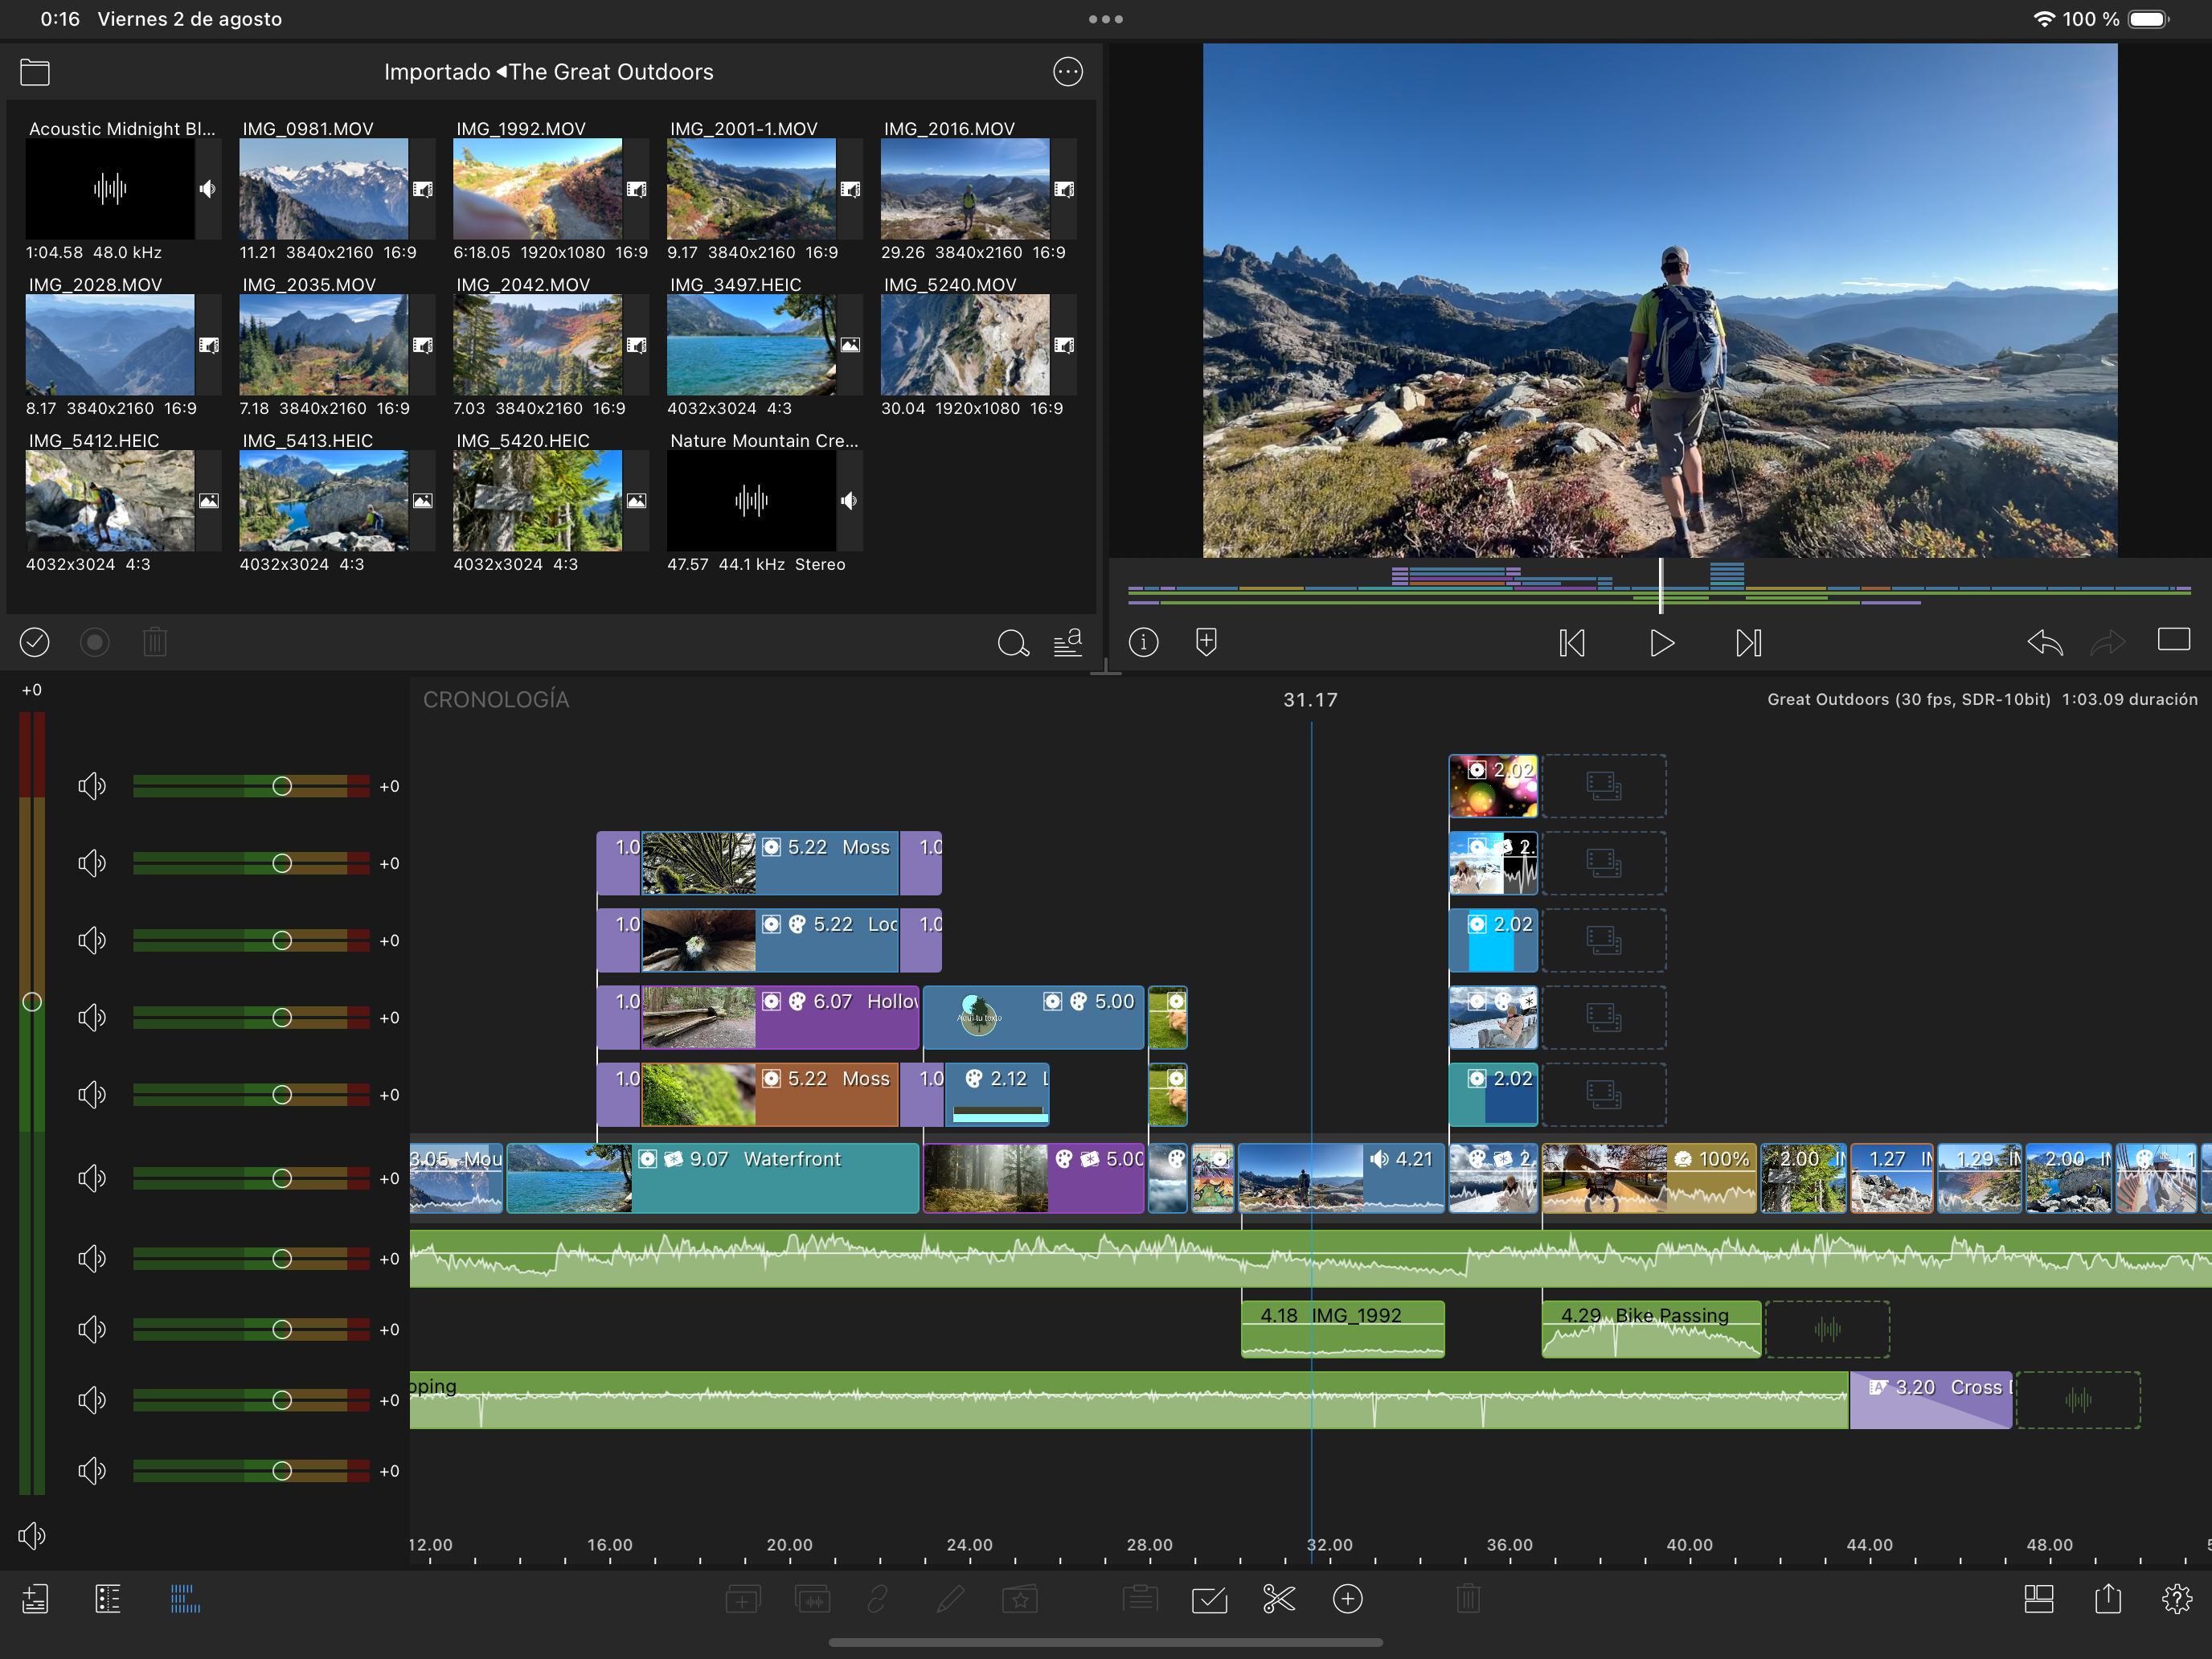2212x1659 pixels.
Task: Open the share export icon
Action: coord(2107,1599)
